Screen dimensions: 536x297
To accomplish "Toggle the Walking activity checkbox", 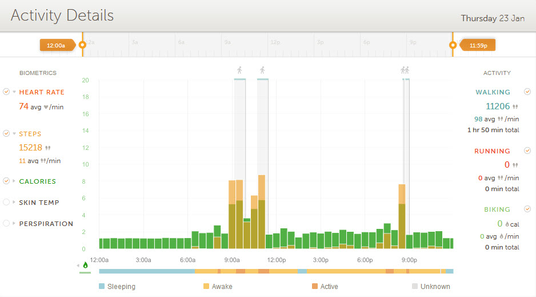I will [x=527, y=92].
